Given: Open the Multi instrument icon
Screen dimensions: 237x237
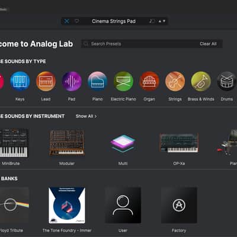Looking at the screenshot, I should coord(123,143).
